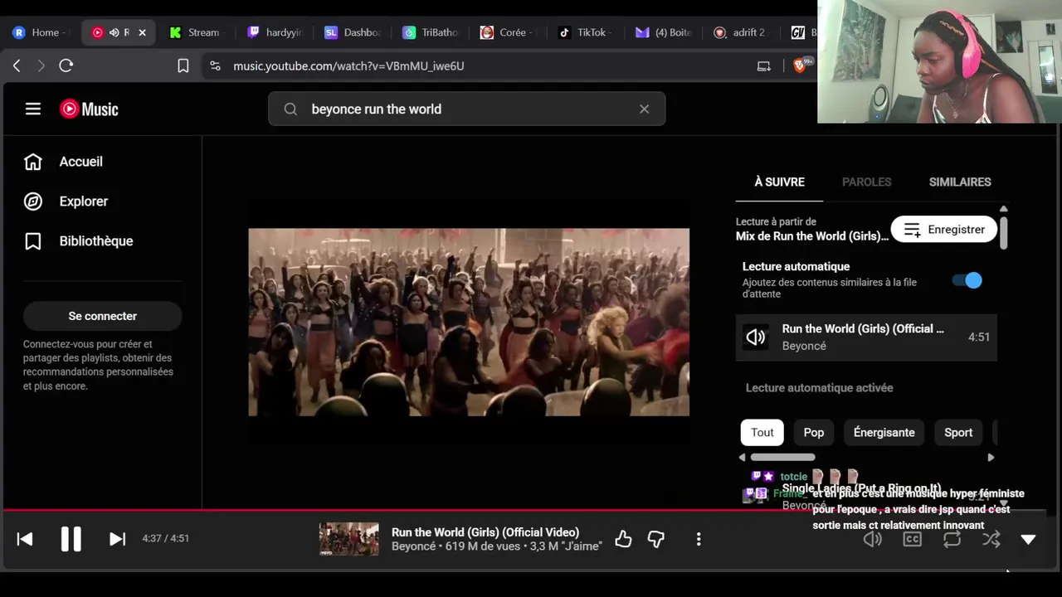Click the cast/screen icon in the address bar

coord(764,66)
